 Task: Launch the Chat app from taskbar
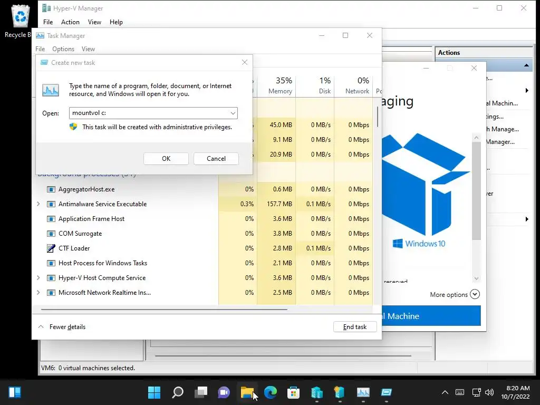tap(224, 392)
